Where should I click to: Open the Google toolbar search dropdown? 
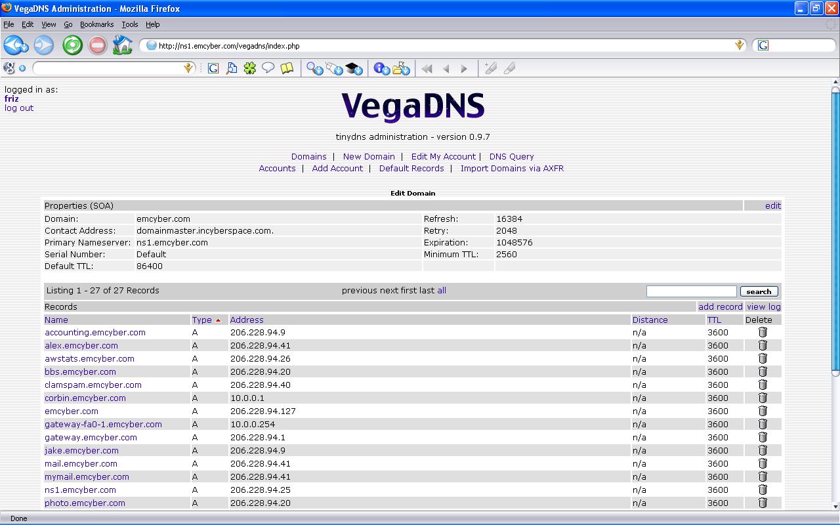tap(188, 68)
